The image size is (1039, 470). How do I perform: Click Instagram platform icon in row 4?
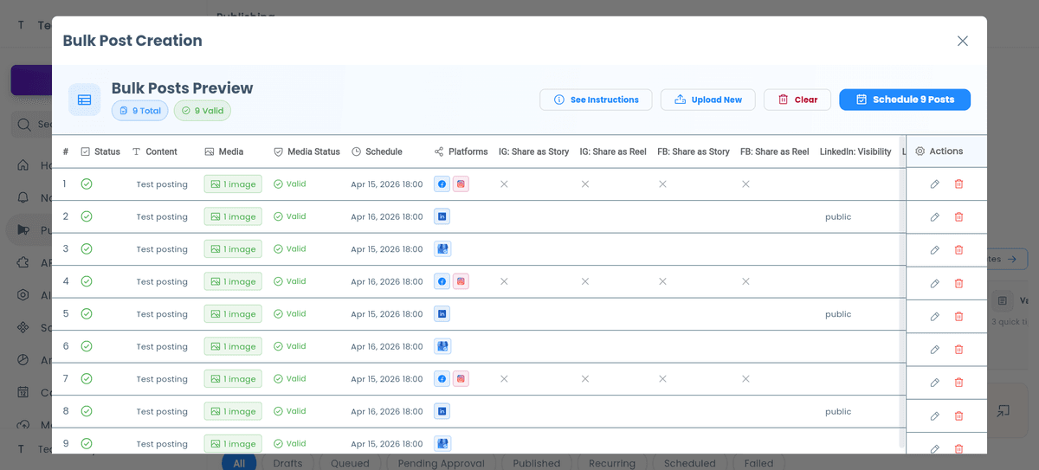[461, 281]
